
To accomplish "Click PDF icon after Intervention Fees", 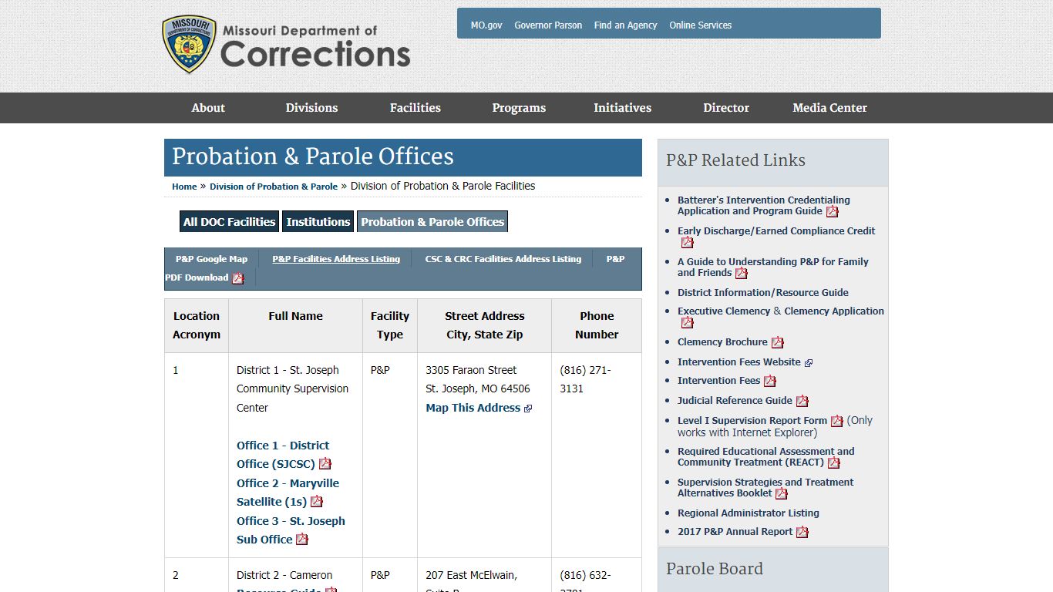I will [x=770, y=381].
